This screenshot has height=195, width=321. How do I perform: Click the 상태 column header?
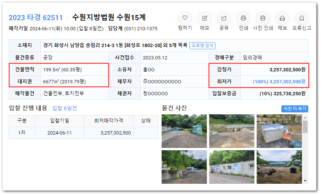(x=146, y=121)
